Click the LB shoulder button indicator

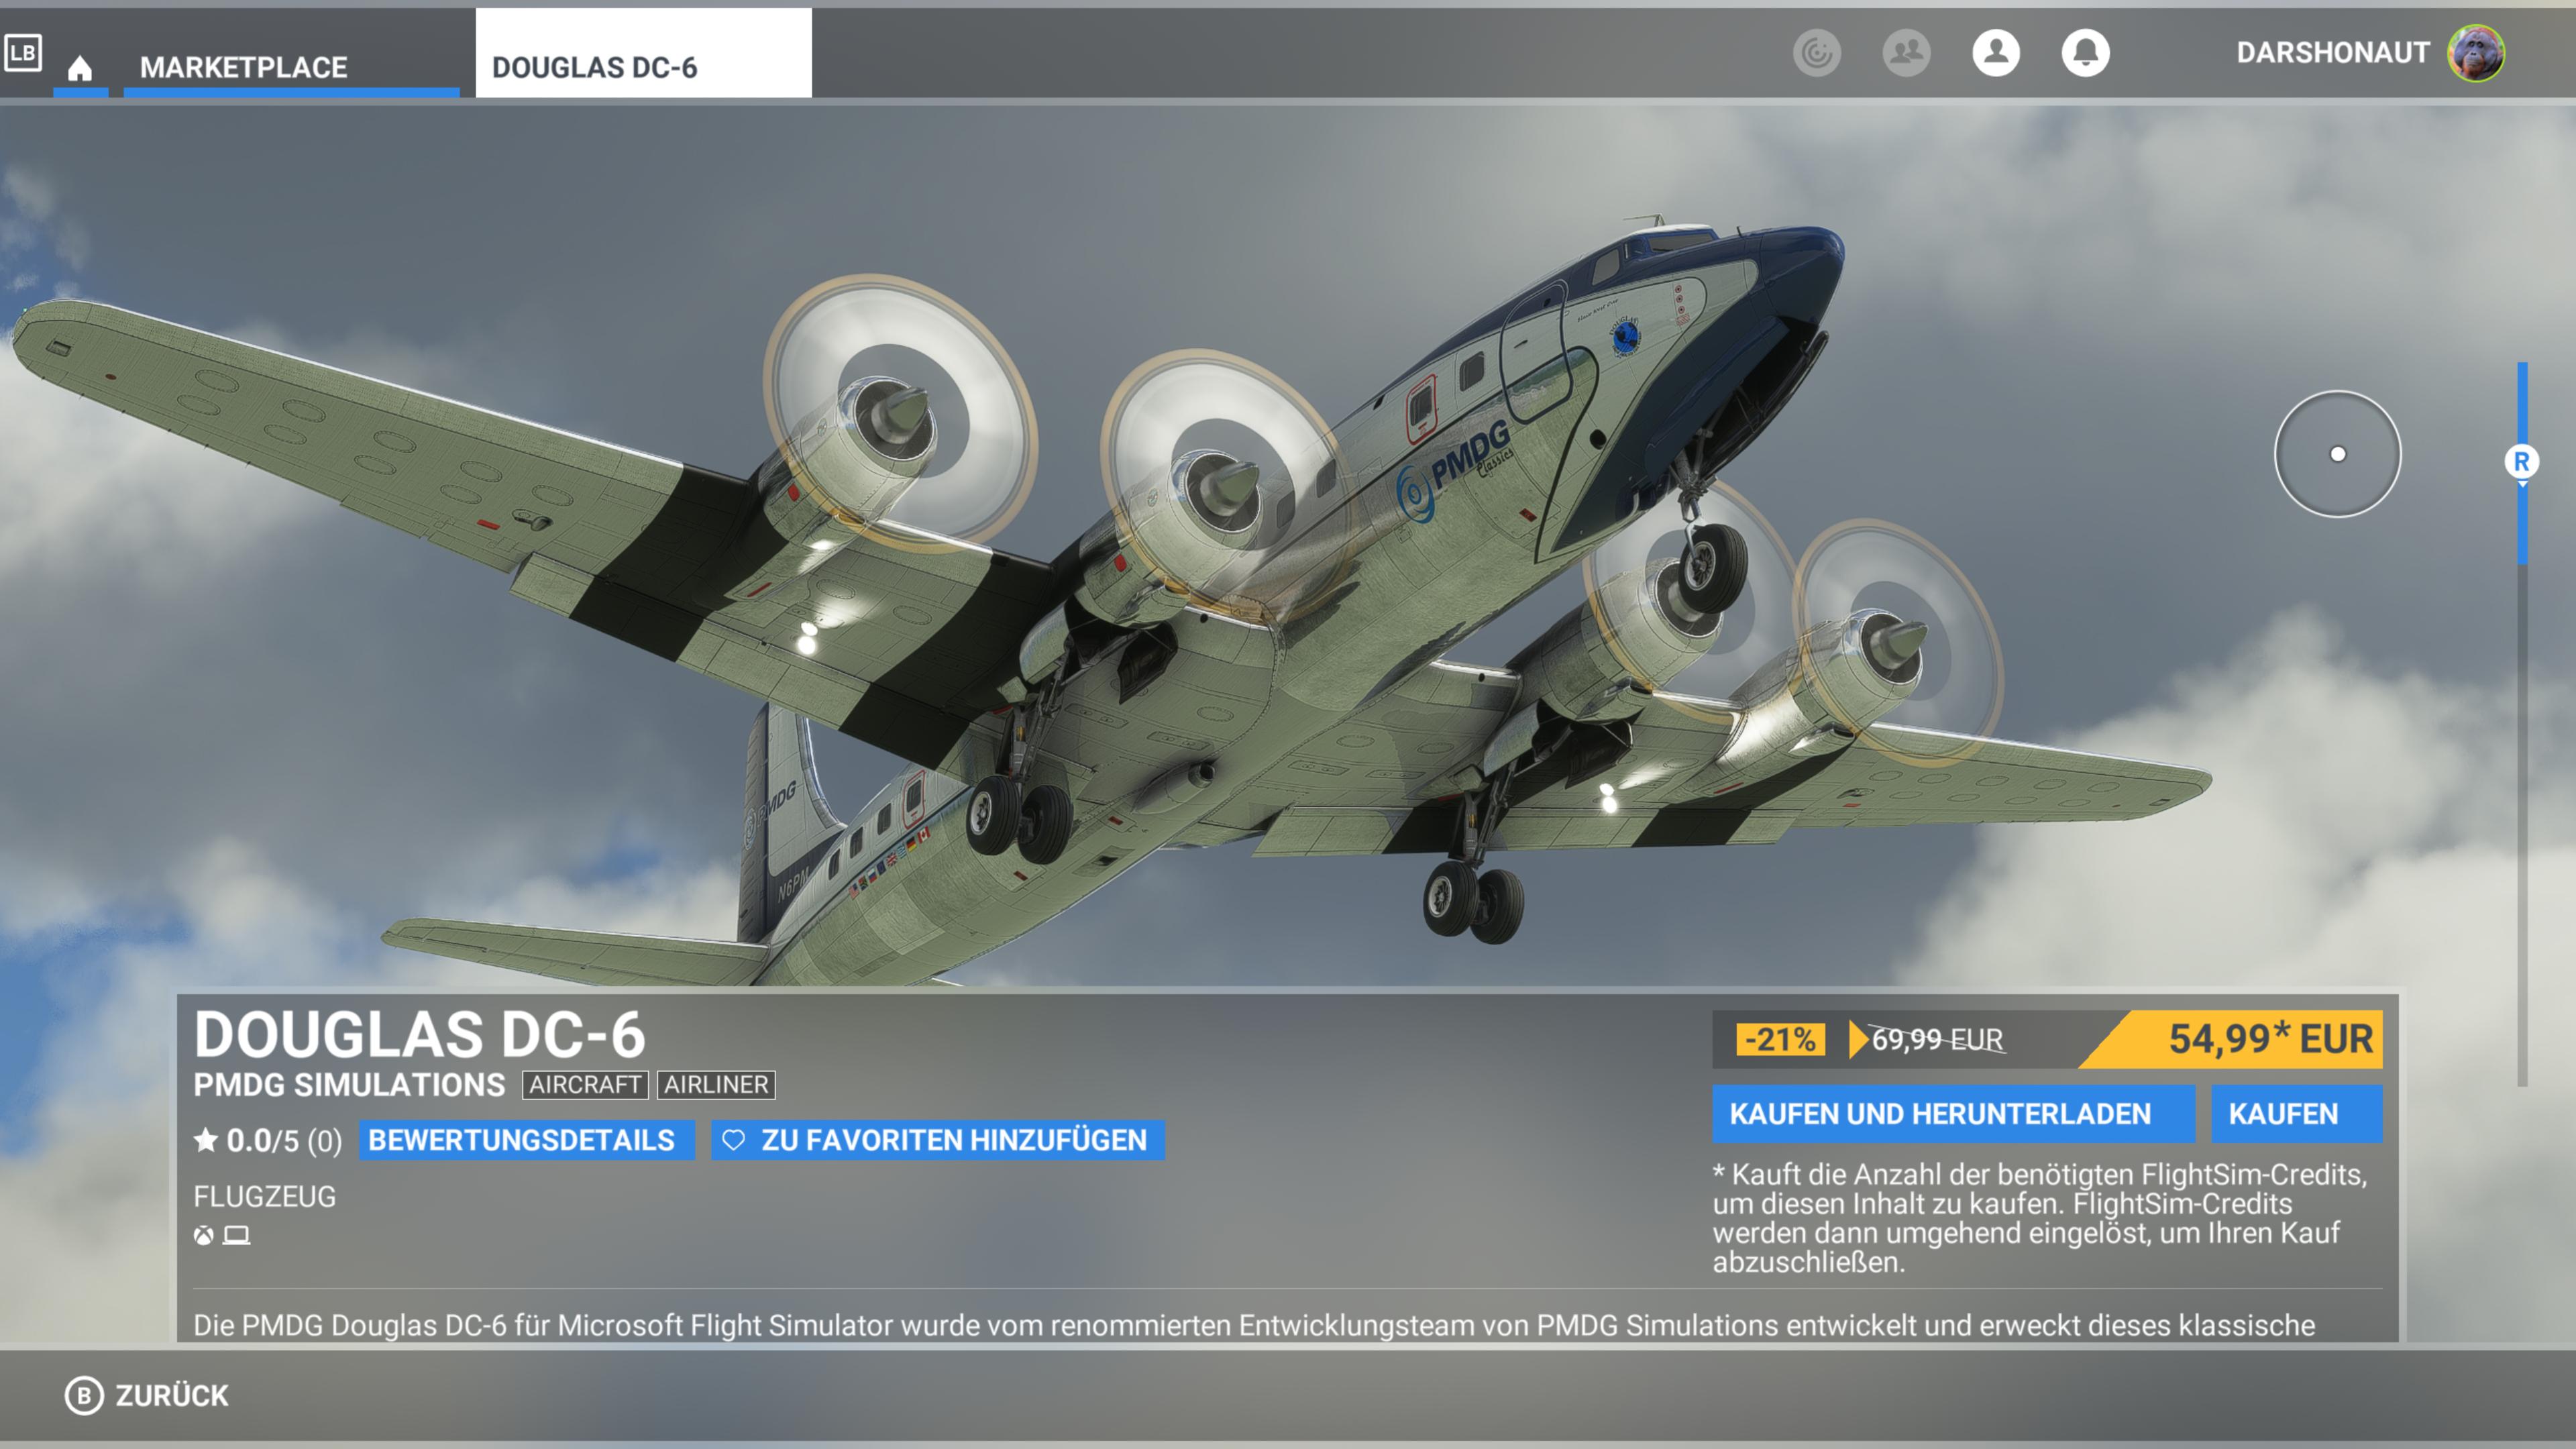23,52
